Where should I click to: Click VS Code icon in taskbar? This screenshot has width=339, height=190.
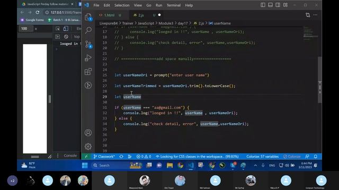(x=191, y=165)
